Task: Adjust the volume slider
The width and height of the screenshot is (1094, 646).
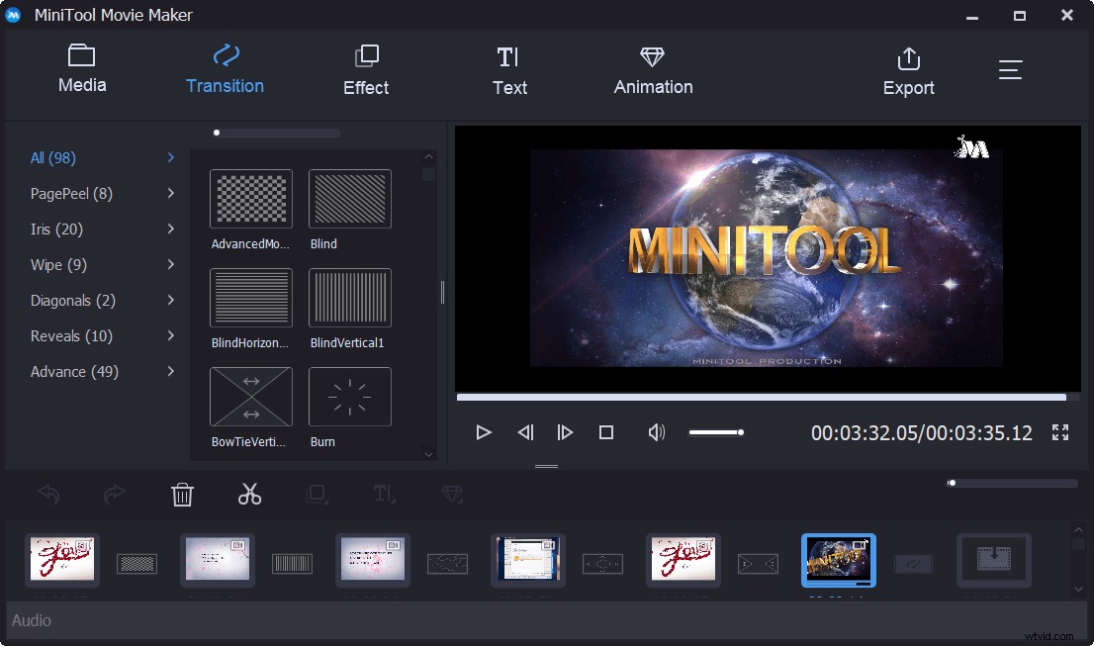Action: coord(716,431)
